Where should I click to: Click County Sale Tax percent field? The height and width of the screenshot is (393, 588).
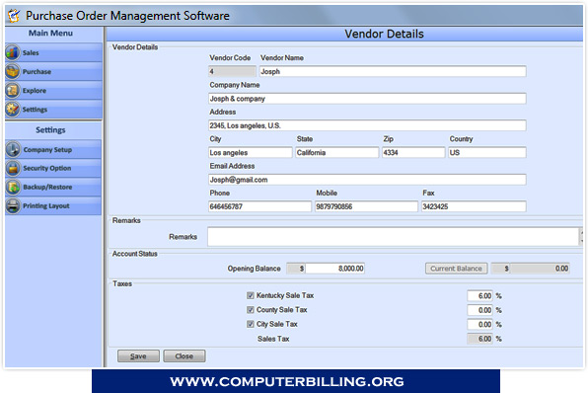coord(480,310)
